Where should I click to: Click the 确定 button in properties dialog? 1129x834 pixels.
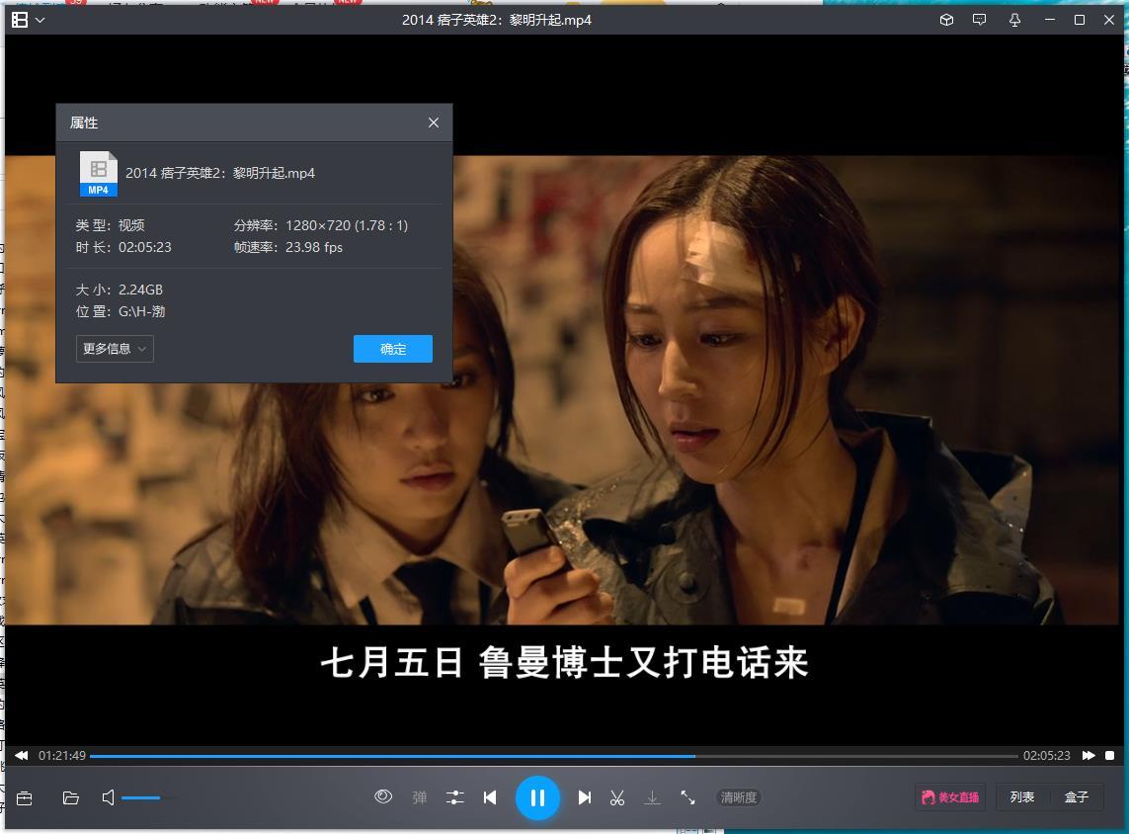pyautogui.click(x=393, y=349)
